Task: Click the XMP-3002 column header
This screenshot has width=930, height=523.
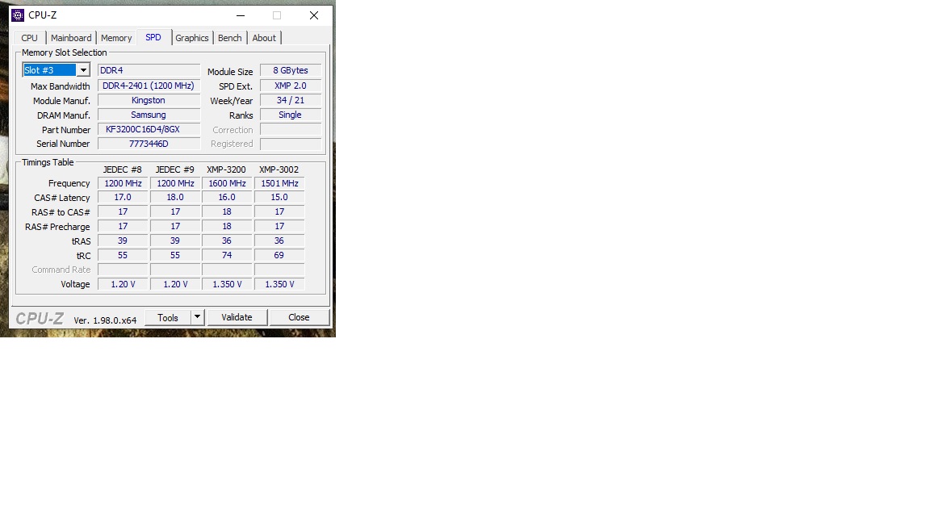Action: (x=279, y=169)
